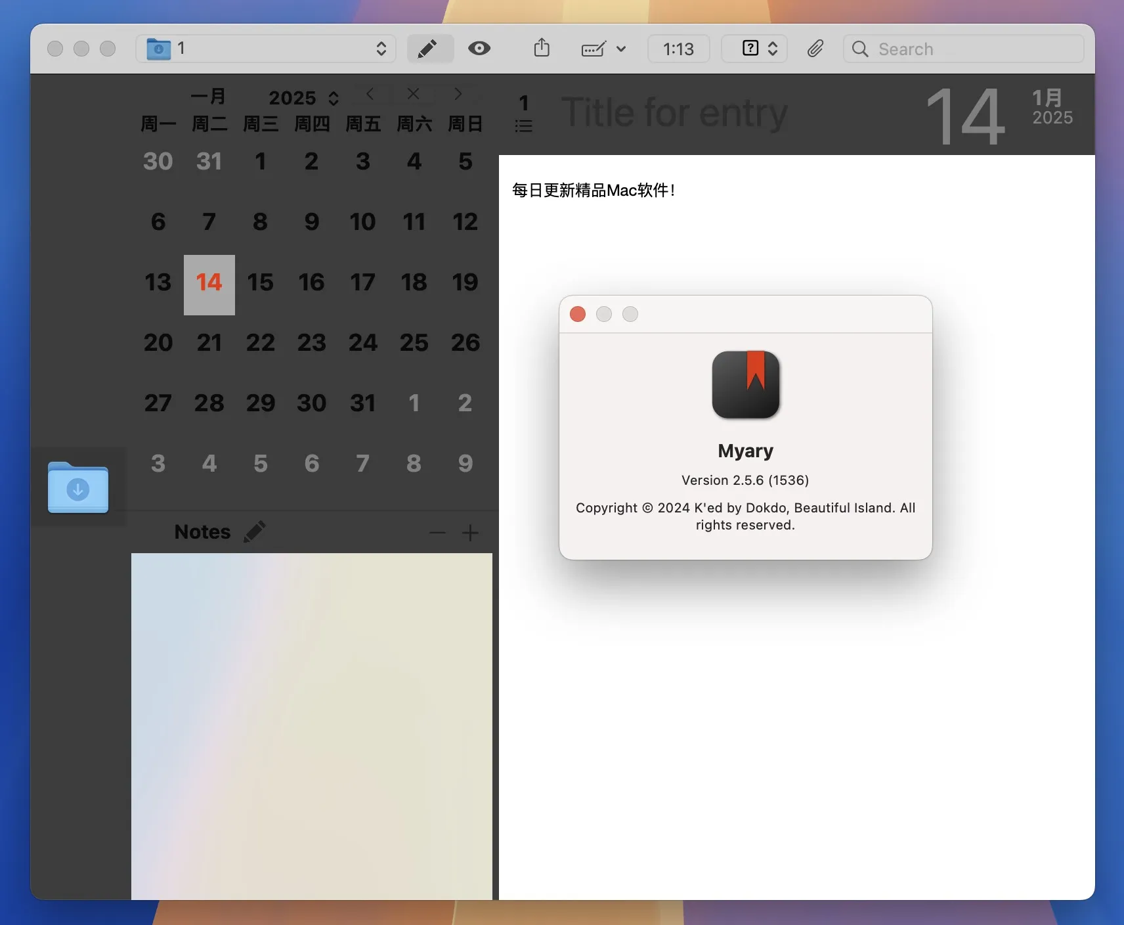Click the copyright text in about dialog
The image size is (1124, 925).
point(746,516)
